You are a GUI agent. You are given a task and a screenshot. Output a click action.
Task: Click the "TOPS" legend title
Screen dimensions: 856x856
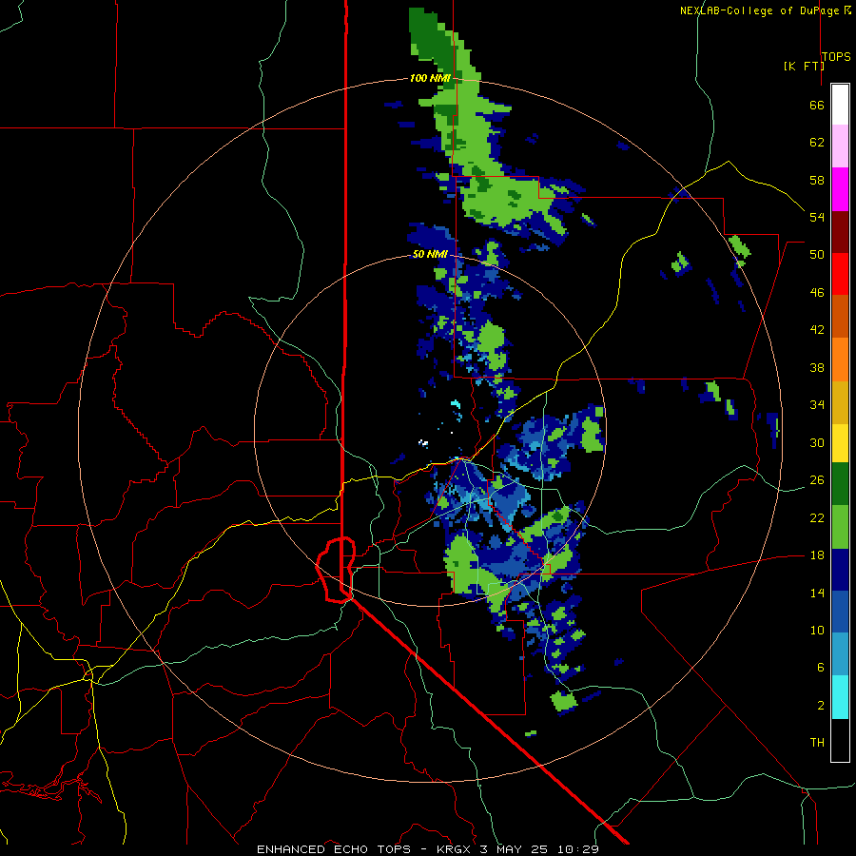836,56
